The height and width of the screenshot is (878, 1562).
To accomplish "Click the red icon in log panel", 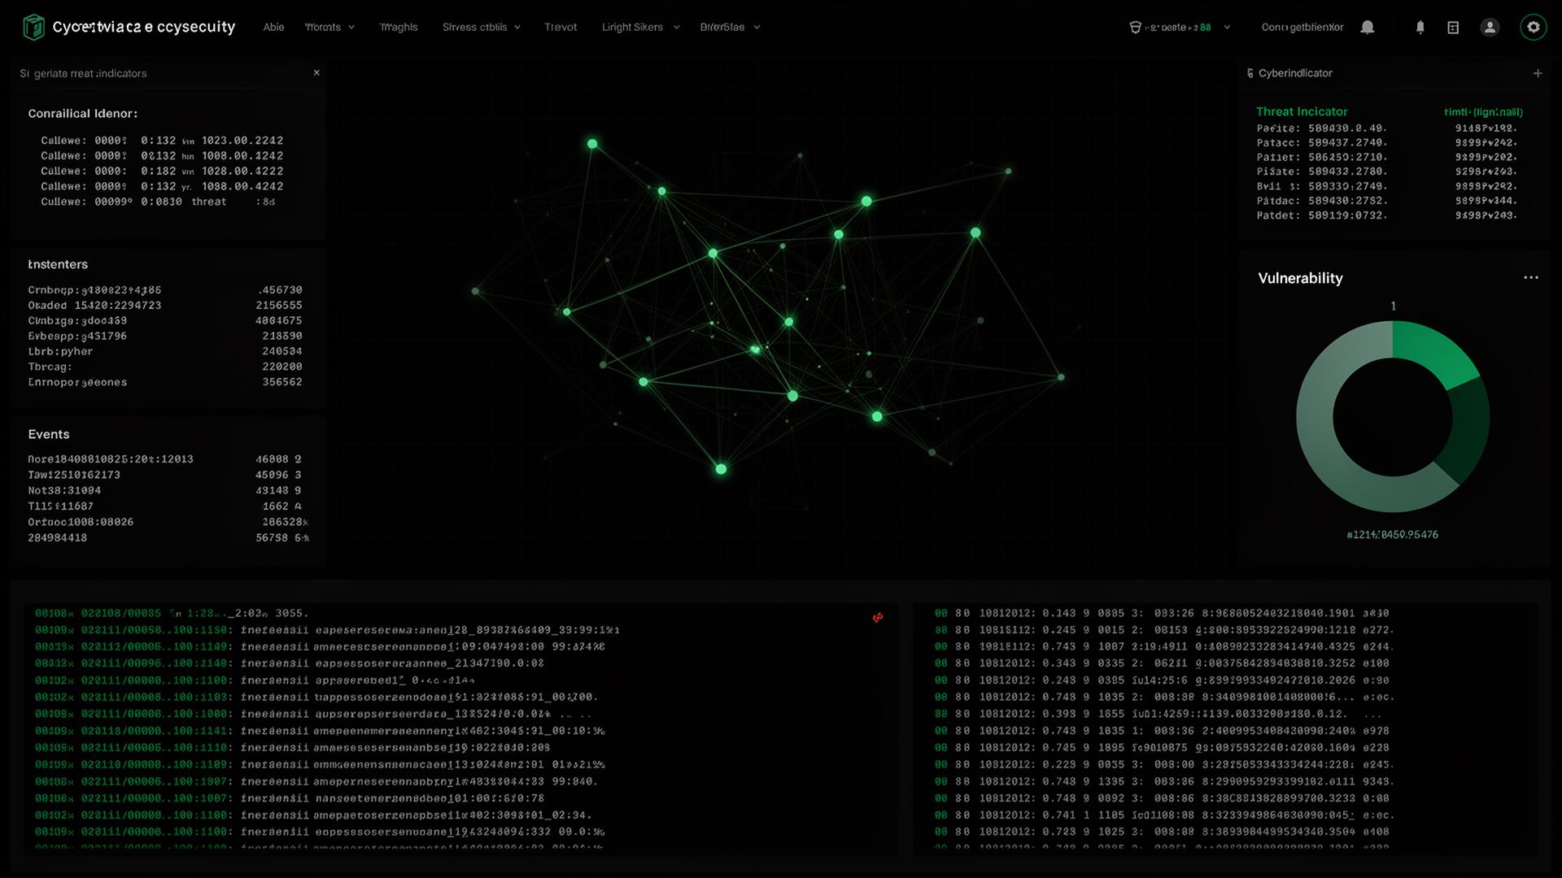I will pos(877,618).
